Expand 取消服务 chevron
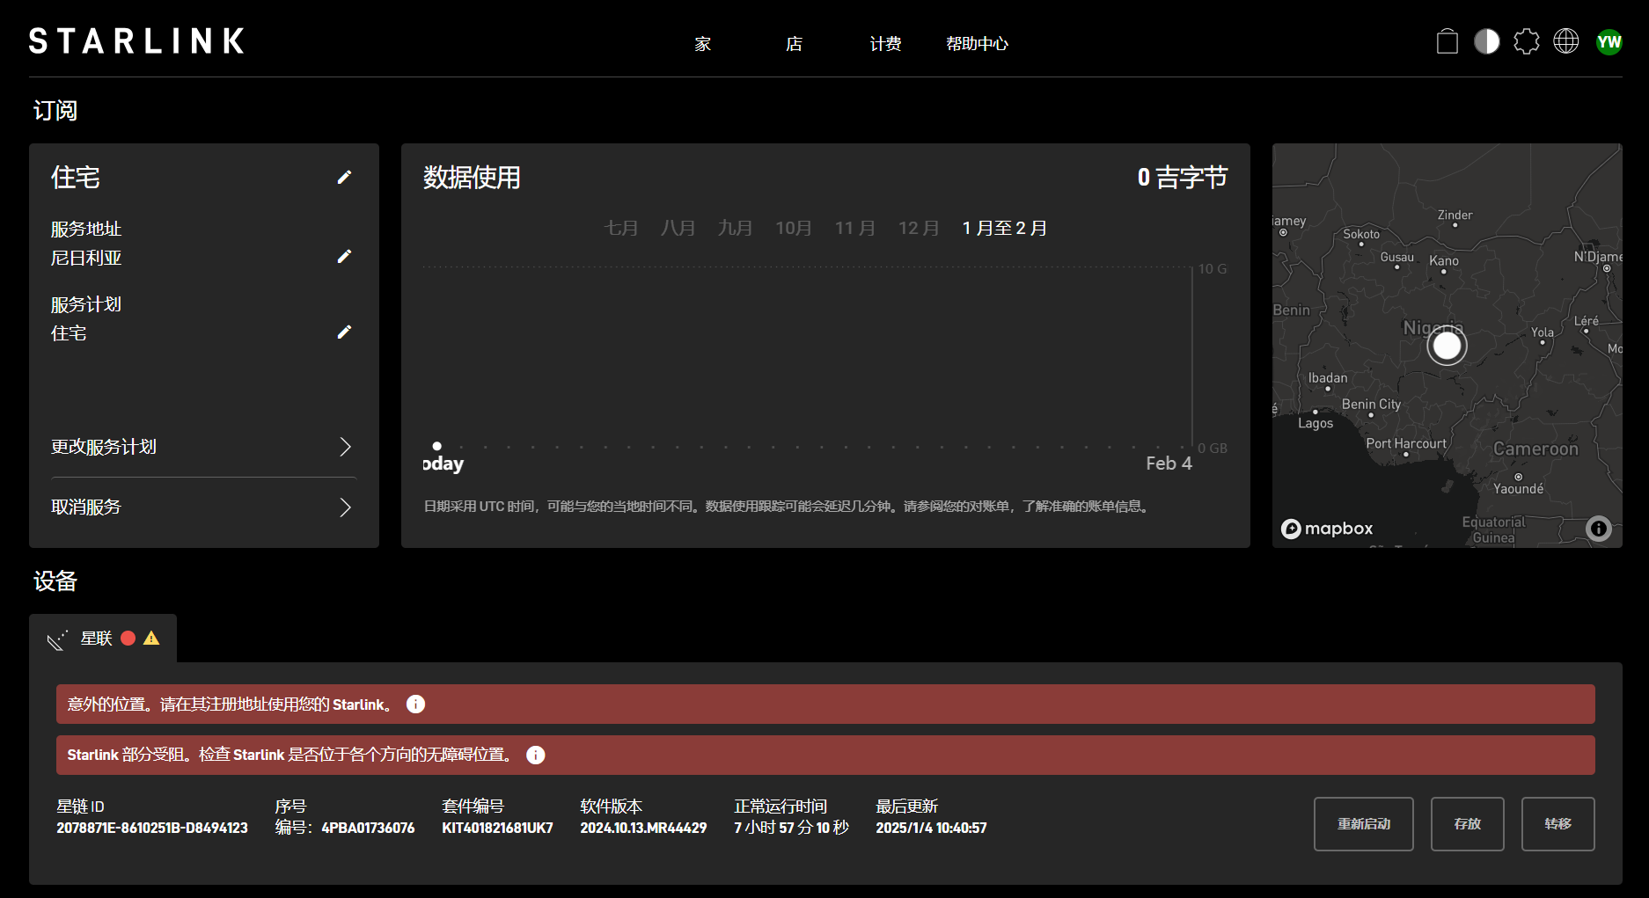1649x898 pixels. click(345, 507)
